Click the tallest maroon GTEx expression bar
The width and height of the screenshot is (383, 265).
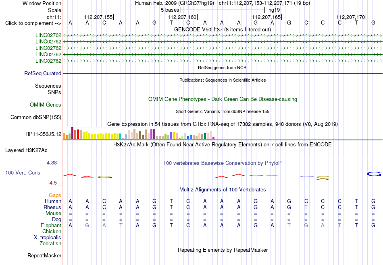pyautogui.click(x=72, y=133)
